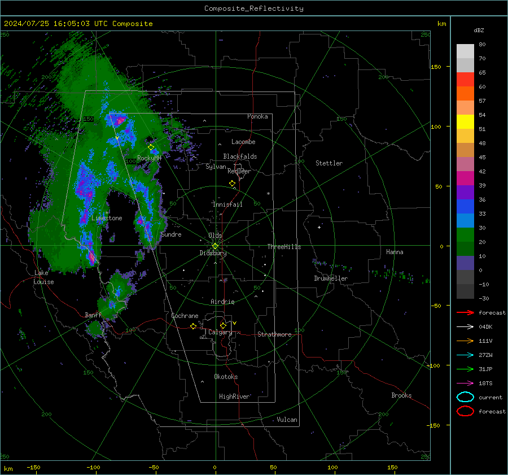Click the Cochrane city label

pyautogui.click(x=185, y=316)
